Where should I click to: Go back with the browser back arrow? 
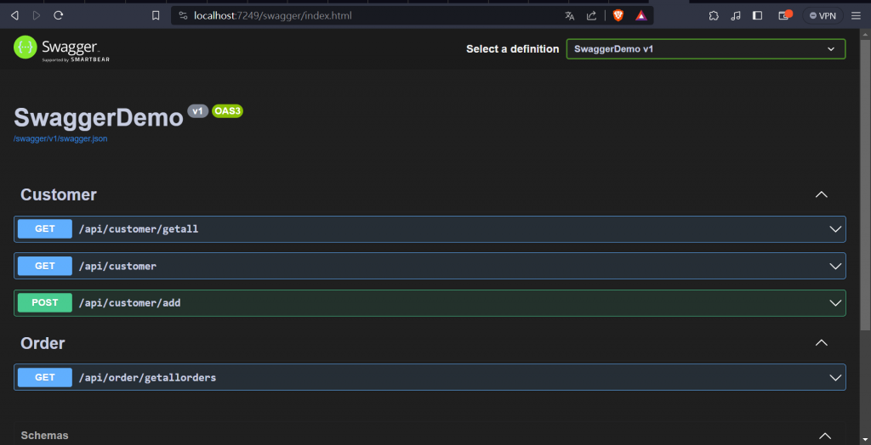click(15, 15)
